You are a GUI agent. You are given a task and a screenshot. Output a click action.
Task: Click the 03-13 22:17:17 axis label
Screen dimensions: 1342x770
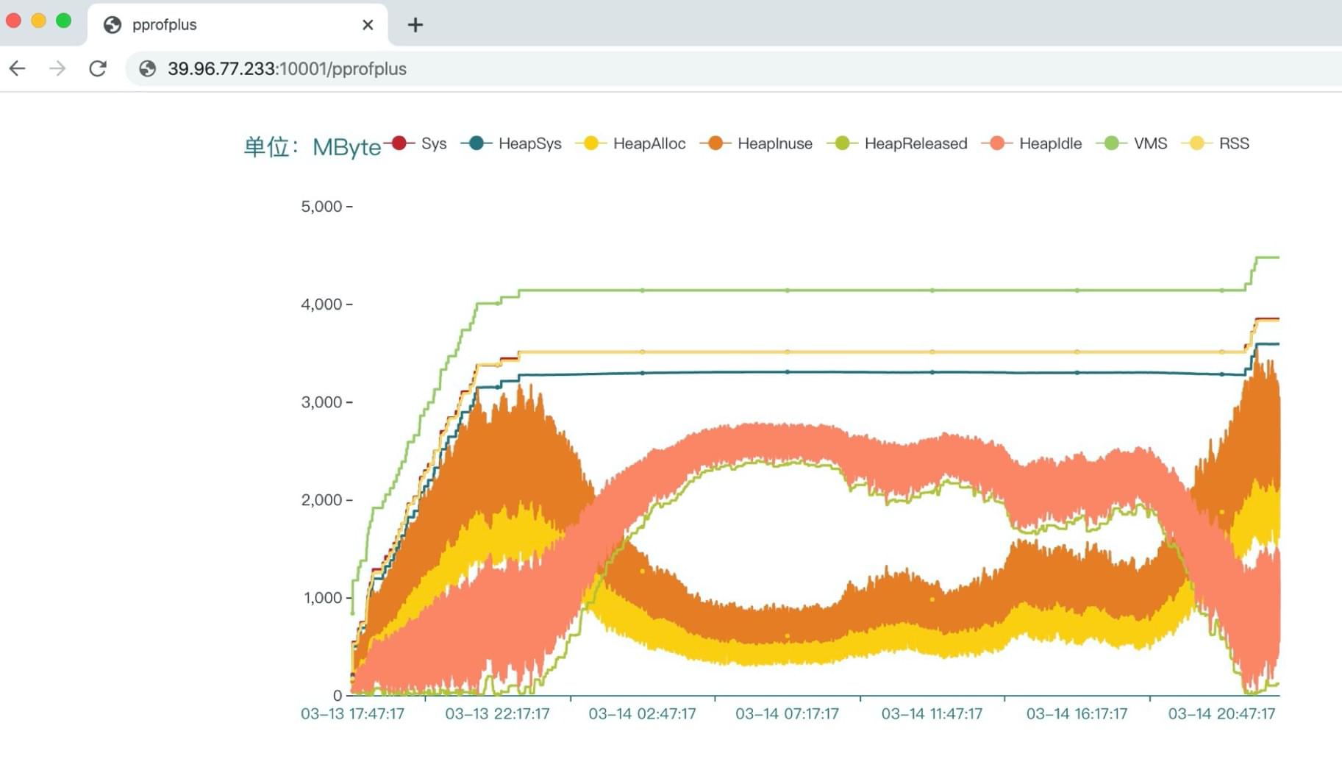[497, 713]
